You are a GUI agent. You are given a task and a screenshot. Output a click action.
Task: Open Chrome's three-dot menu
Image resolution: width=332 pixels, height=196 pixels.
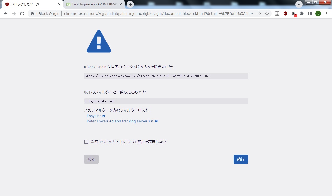pyautogui.click(x=326, y=13)
